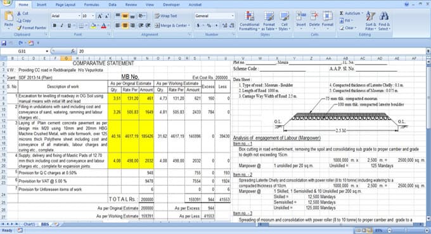Switch to the Review tab
The width and height of the screenshot is (431, 234).
(x=131, y=4)
